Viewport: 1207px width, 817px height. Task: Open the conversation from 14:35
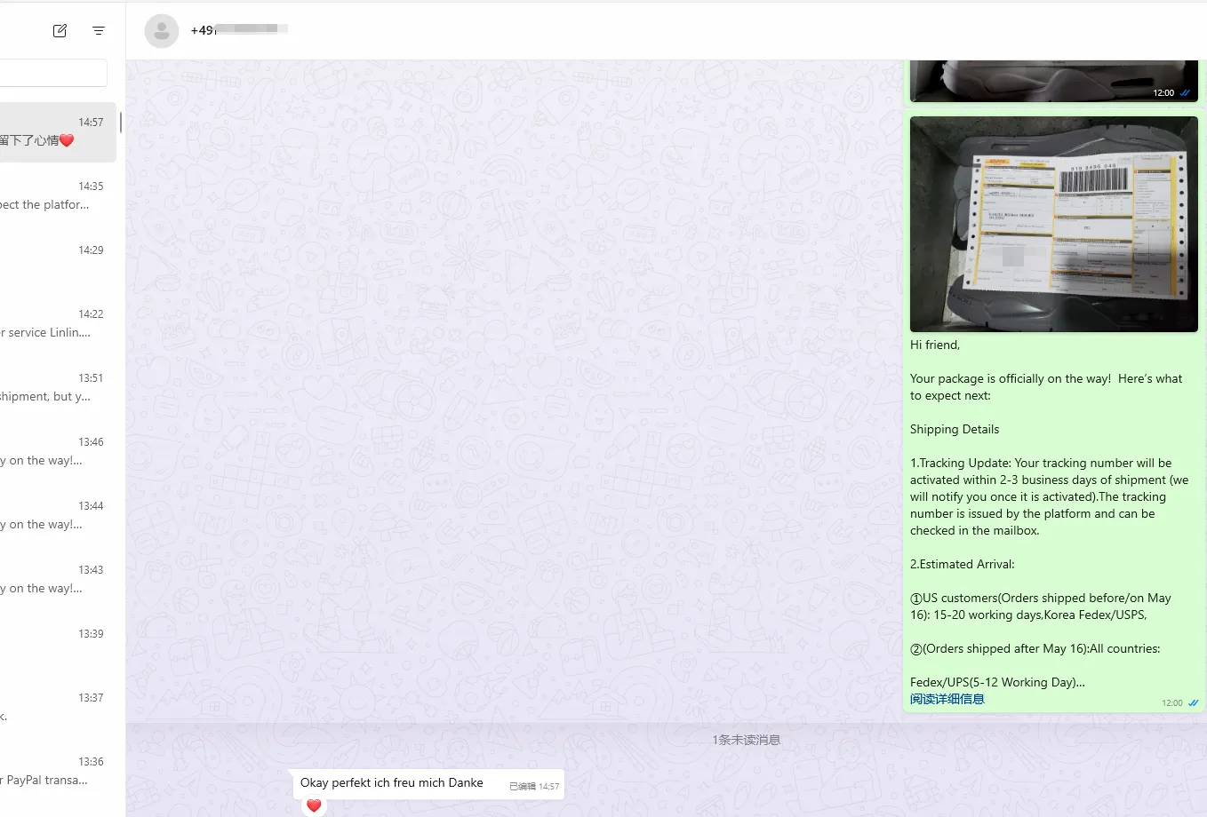[x=58, y=196]
